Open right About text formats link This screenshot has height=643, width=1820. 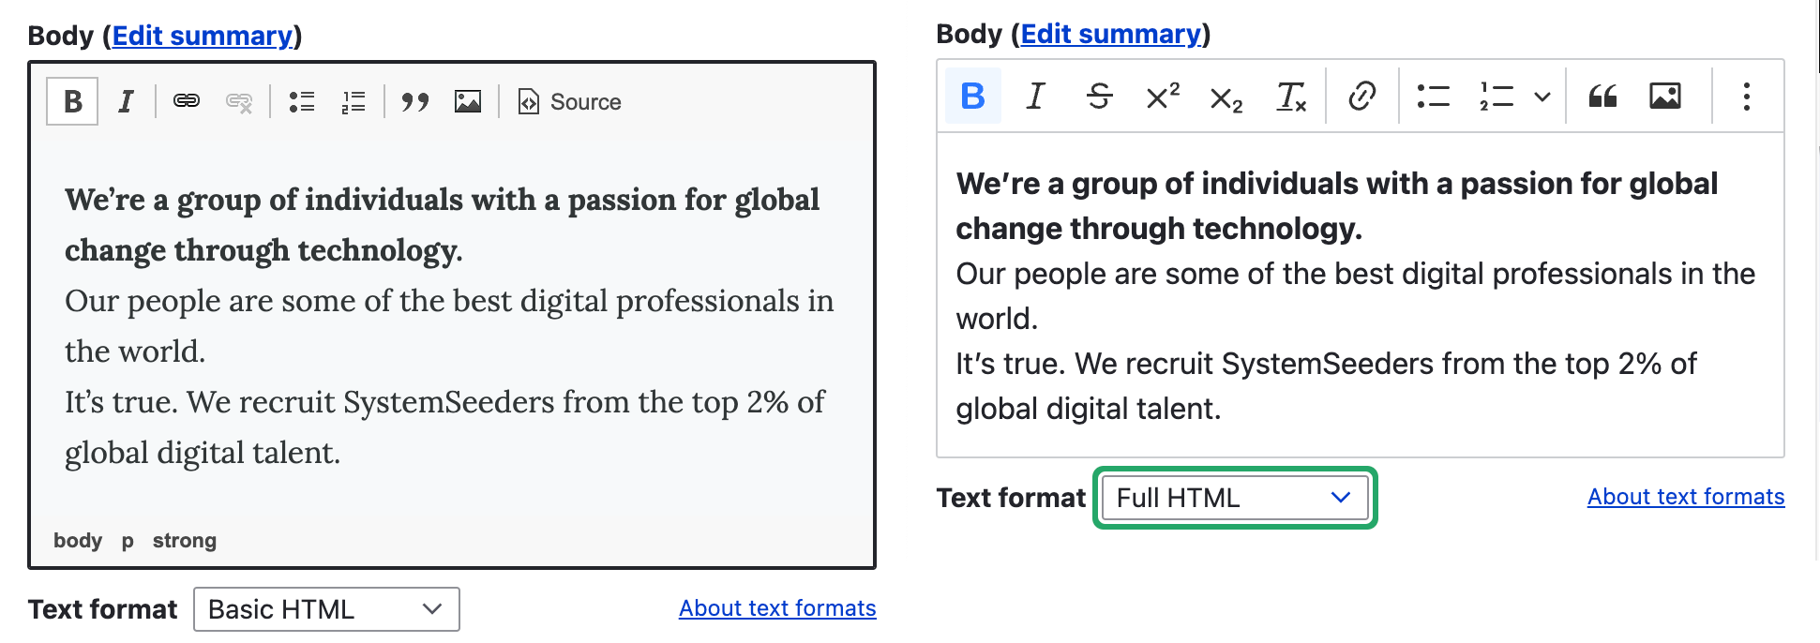(x=1685, y=497)
